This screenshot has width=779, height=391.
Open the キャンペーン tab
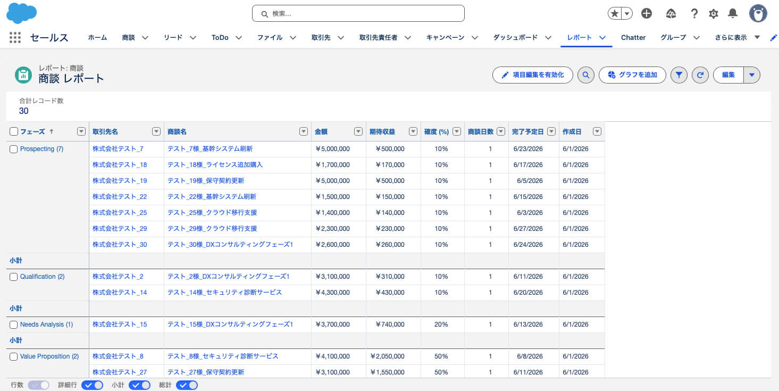[x=445, y=37]
